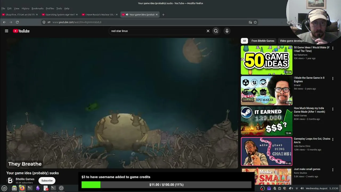
Task: Click the video player showing They Breathe
Action: tap(122, 103)
